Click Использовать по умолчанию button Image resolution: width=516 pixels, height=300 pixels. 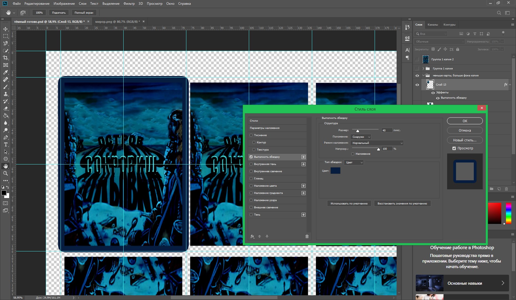pyautogui.click(x=349, y=204)
